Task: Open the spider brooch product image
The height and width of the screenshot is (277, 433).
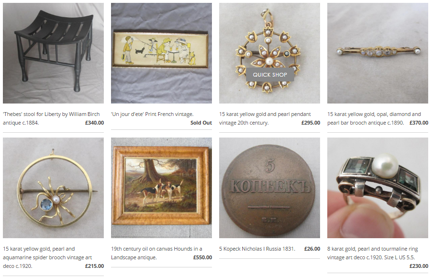Action: pos(53,188)
